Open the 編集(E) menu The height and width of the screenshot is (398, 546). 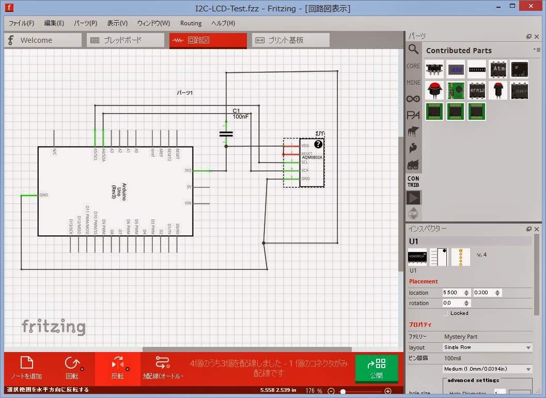[54, 23]
